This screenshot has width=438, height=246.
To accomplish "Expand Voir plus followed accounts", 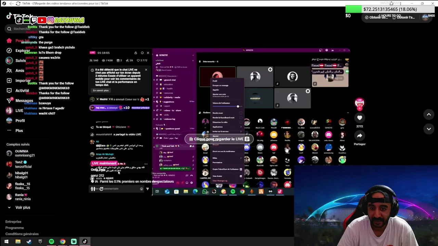I will point(19,207).
